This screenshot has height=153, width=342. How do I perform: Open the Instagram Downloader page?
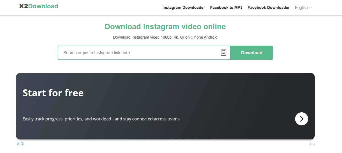(184, 8)
